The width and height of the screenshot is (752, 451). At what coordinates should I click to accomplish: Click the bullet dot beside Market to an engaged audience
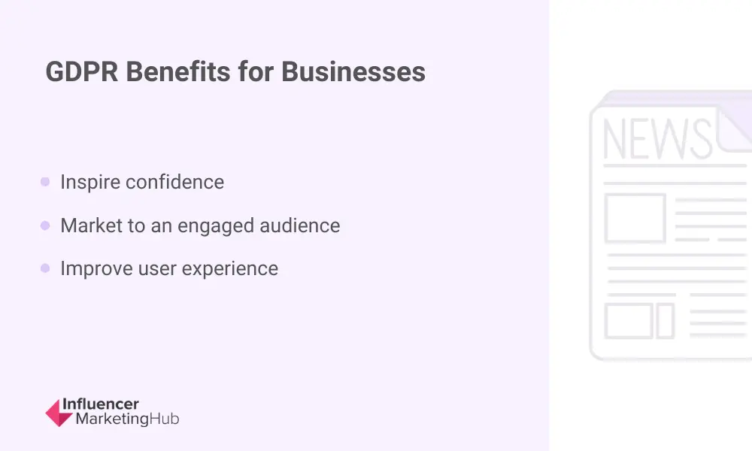pyautogui.click(x=45, y=225)
